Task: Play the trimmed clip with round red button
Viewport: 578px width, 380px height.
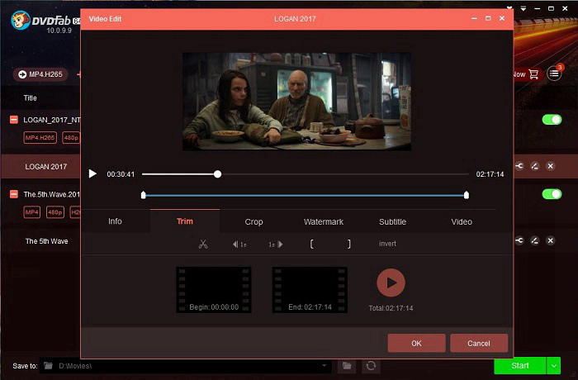Action: pos(391,283)
